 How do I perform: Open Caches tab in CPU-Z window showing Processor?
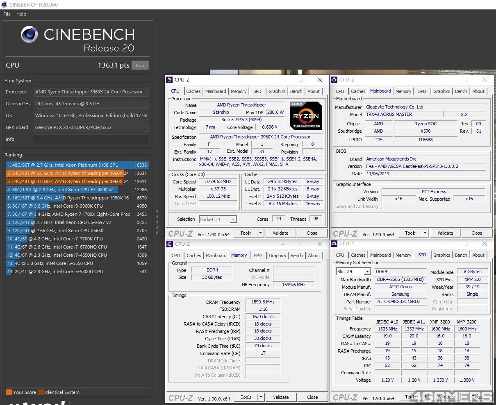(x=193, y=91)
